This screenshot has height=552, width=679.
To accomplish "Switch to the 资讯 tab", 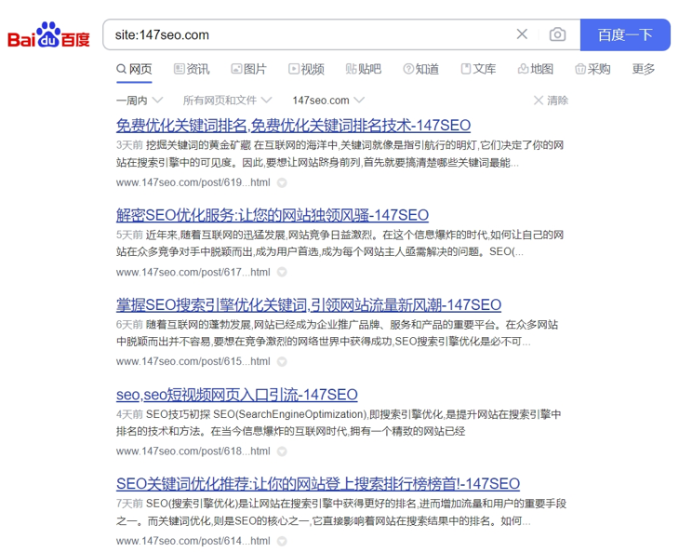I will 190,69.
